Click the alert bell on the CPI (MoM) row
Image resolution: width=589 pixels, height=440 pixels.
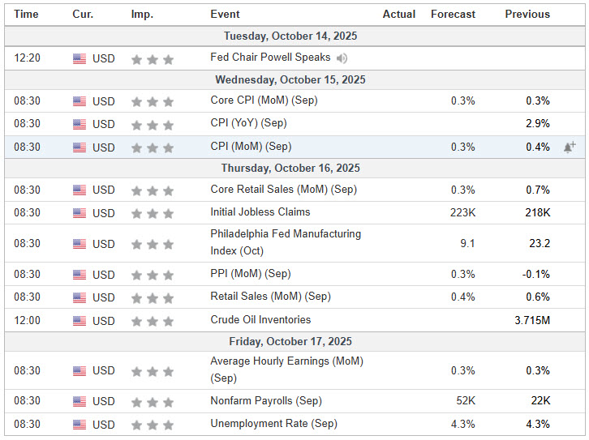[570, 147]
